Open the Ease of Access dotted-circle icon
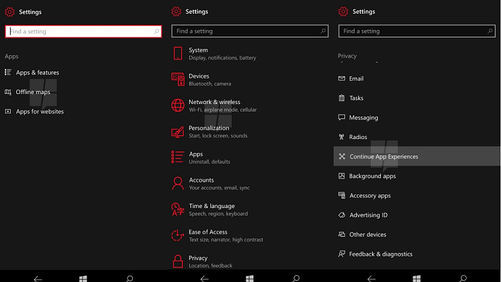Viewport: 501px width, 282px height. pos(177,236)
